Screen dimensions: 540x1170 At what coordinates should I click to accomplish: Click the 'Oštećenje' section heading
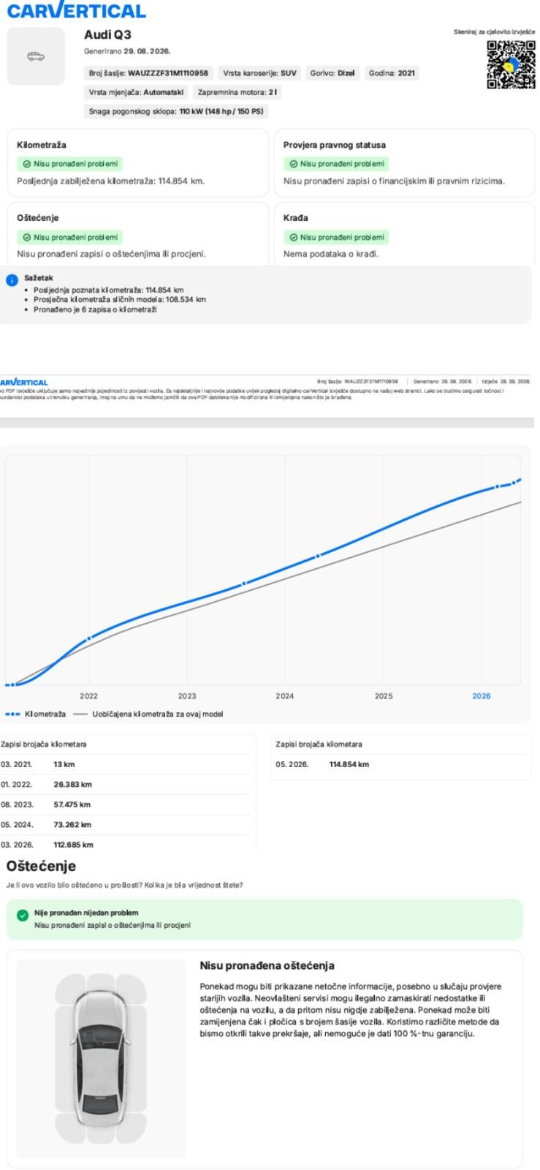pos(41,867)
